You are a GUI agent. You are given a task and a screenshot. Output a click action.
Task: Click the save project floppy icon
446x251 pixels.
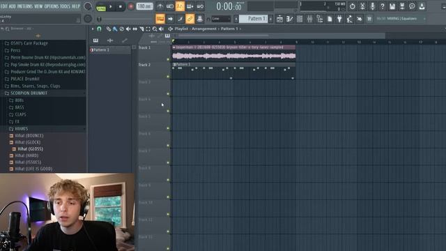(x=392, y=6)
